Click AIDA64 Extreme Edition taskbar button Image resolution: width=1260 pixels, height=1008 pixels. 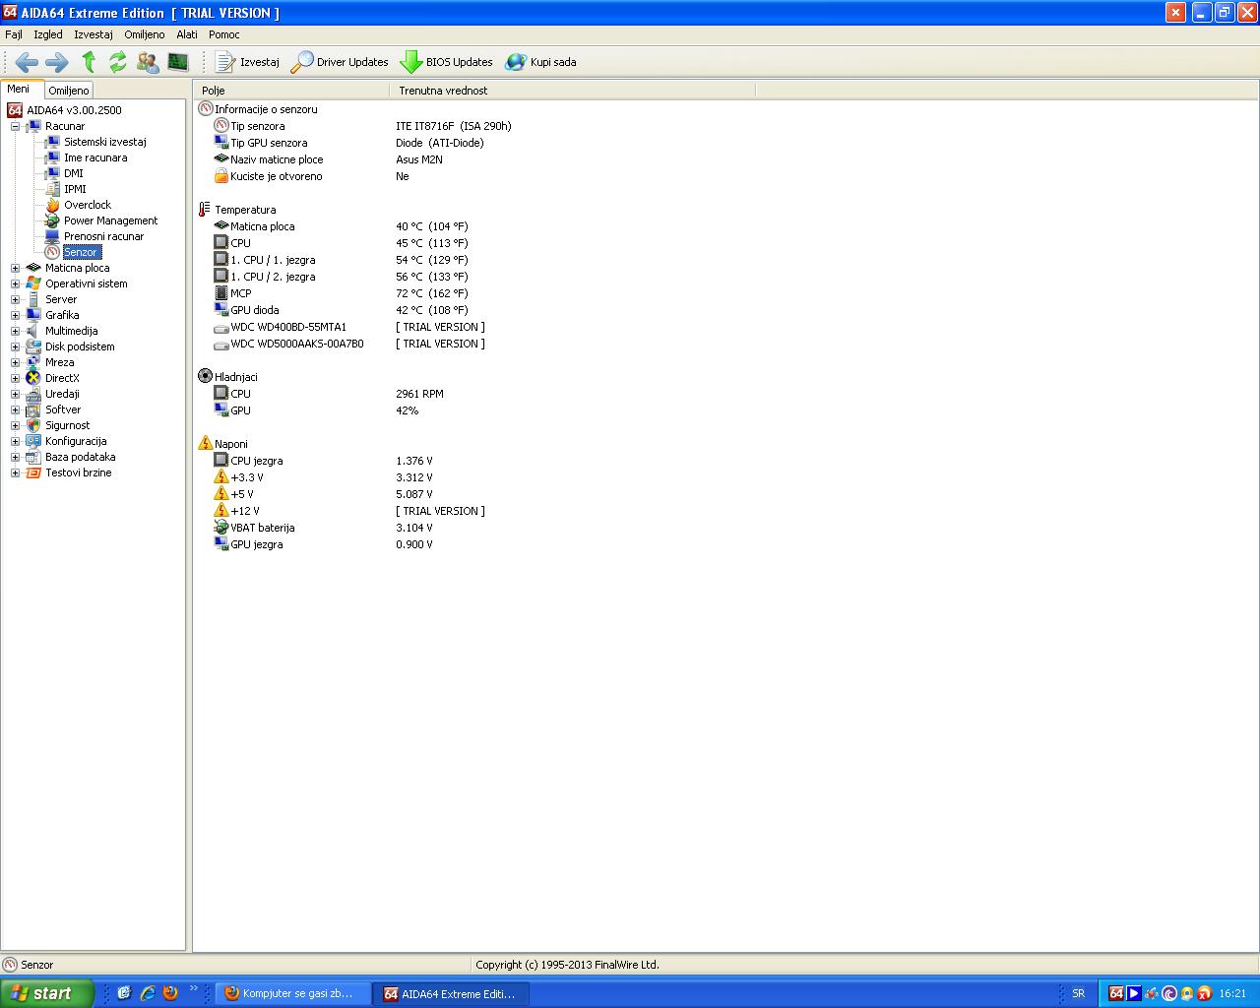coord(451,994)
